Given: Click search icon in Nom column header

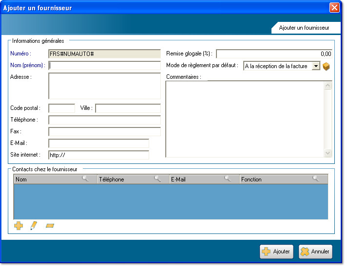Looking at the screenshot, I should click(86, 179).
